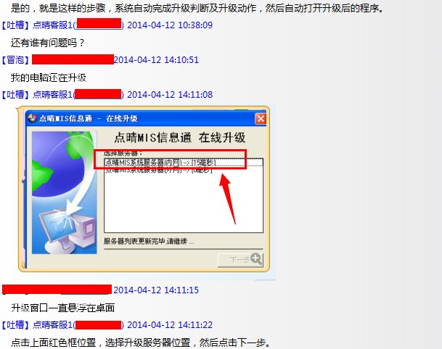
Task: Click the 点睛MIS信息通 title bar app icon
Action: point(33,119)
